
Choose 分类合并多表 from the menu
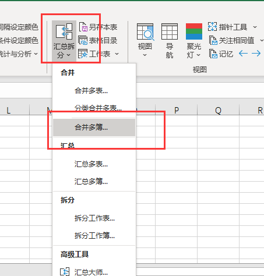pyautogui.click(x=94, y=108)
